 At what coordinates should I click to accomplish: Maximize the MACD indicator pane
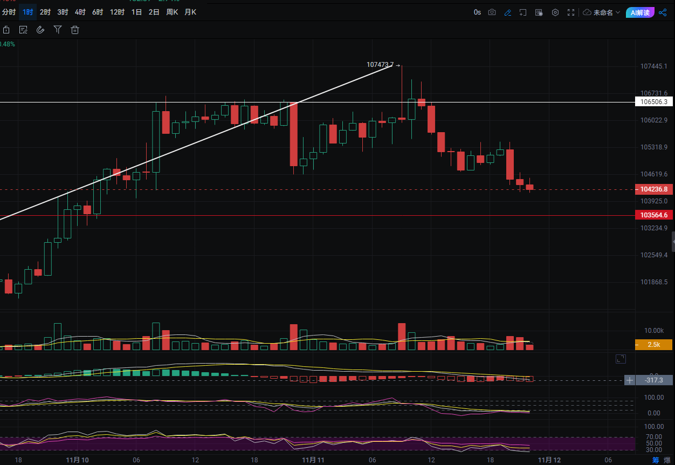click(x=621, y=359)
